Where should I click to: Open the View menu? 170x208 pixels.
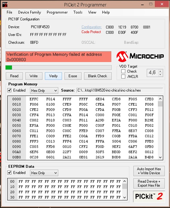tap(92, 12)
